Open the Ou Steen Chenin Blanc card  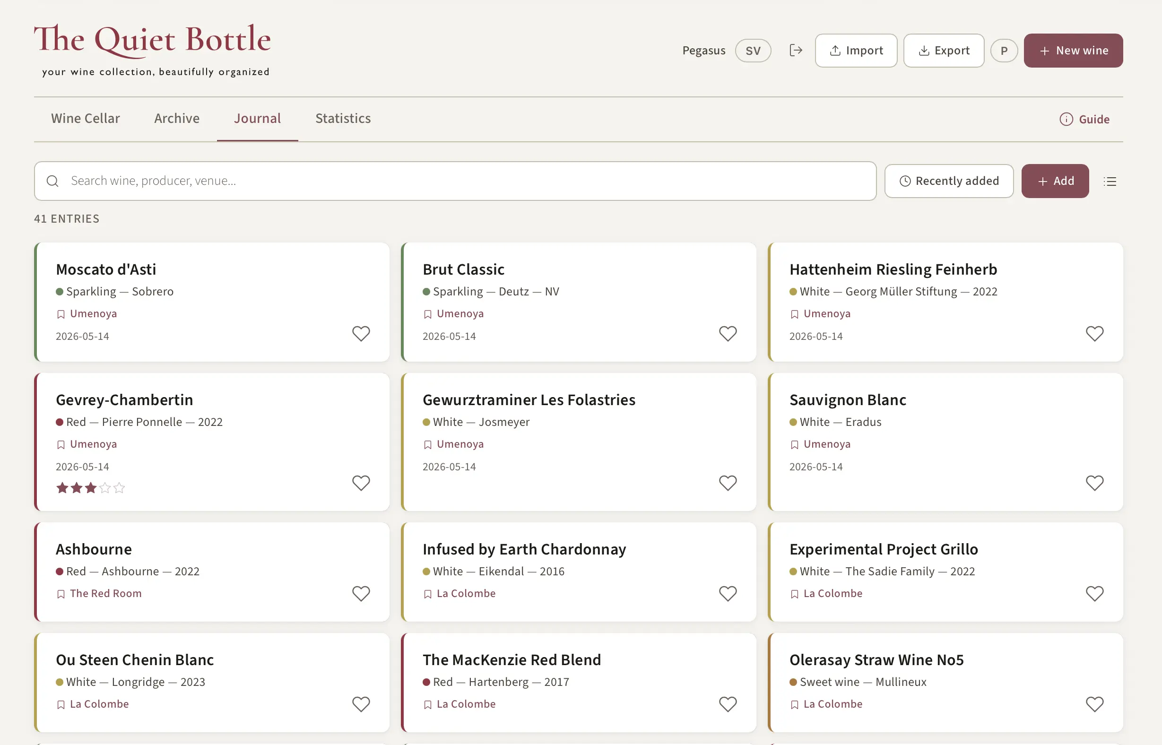click(x=212, y=683)
